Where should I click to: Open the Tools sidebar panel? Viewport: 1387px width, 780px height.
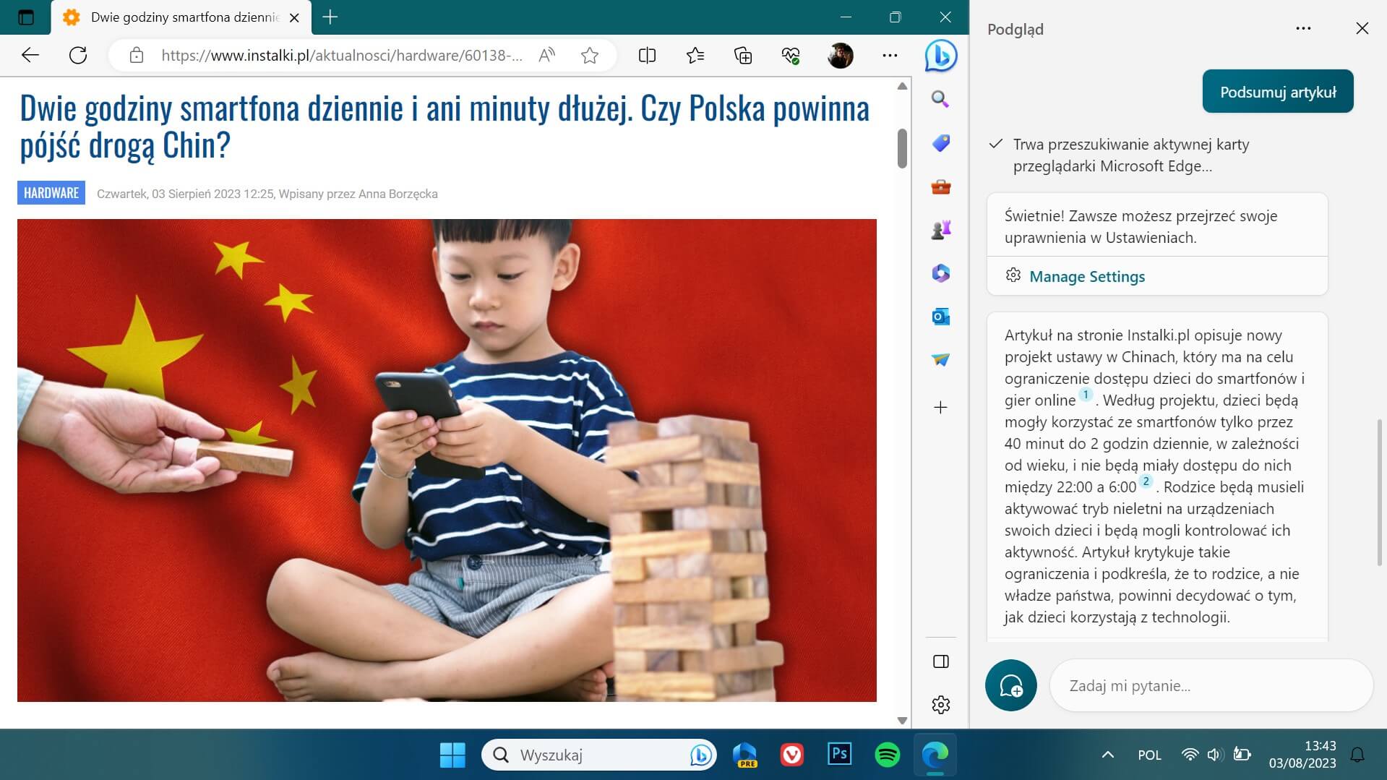pos(940,187)
